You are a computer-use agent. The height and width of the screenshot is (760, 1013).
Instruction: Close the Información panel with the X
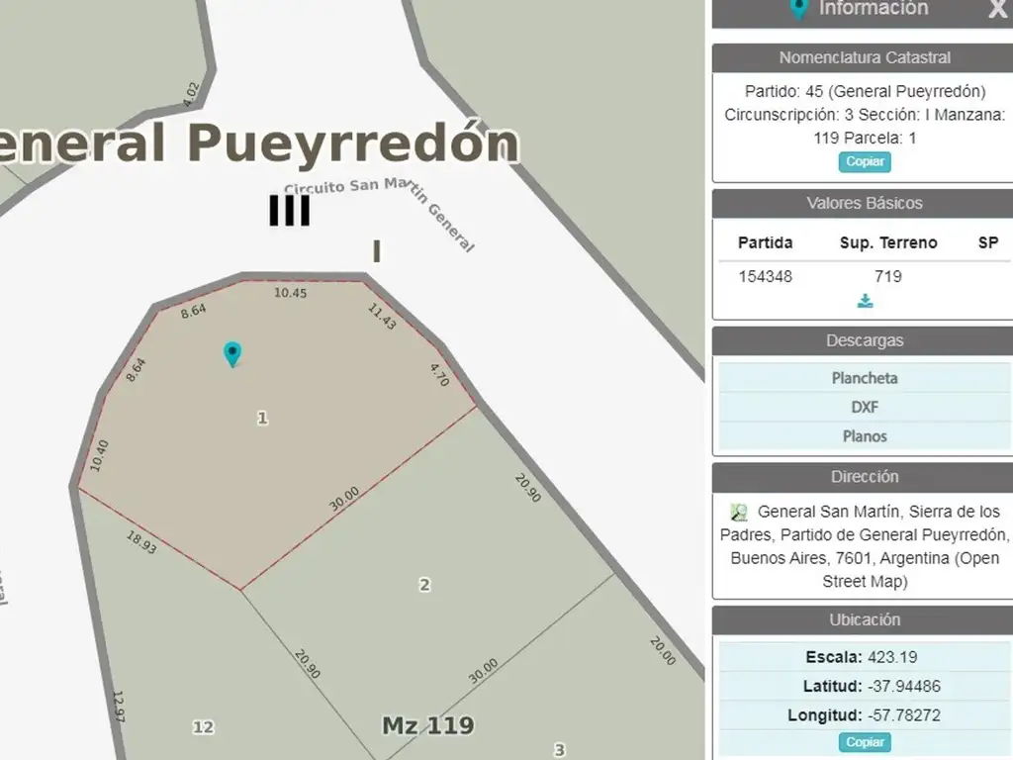click(x=997, y=10)
